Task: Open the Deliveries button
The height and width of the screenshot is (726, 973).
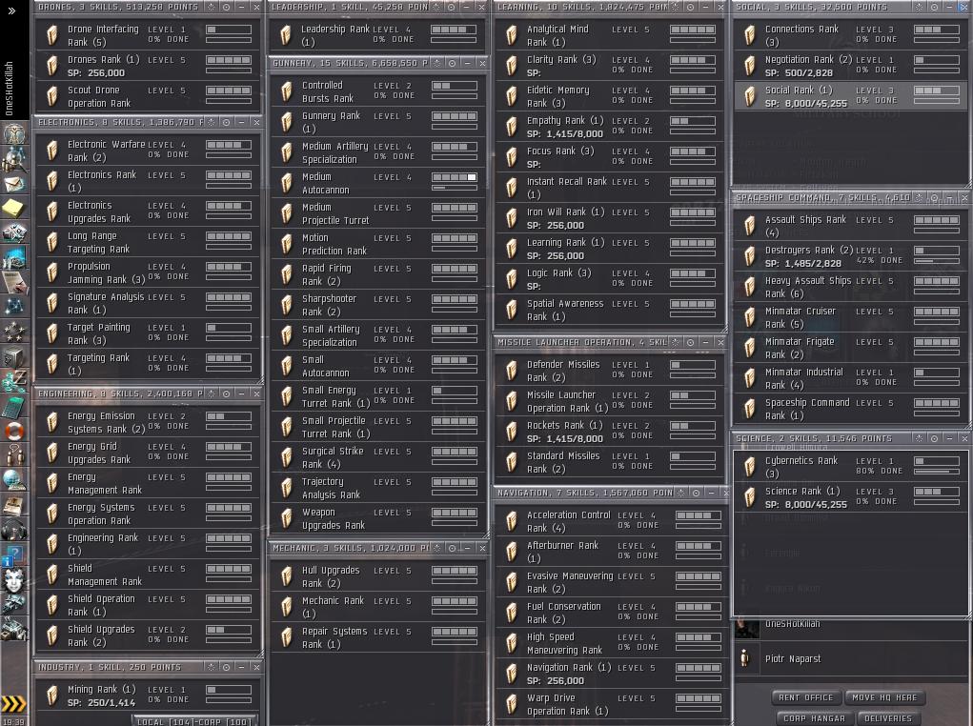Action: [x=888, y=718]
